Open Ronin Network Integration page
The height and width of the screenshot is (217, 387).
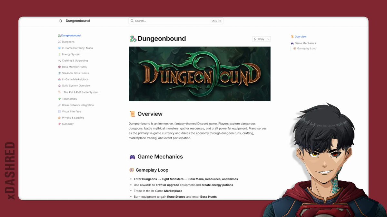point(78,105)
